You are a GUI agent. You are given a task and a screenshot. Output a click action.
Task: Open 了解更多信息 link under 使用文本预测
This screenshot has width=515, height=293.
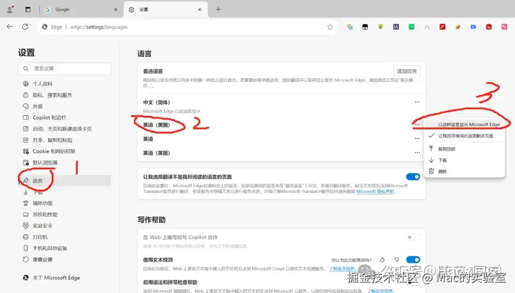342,269
